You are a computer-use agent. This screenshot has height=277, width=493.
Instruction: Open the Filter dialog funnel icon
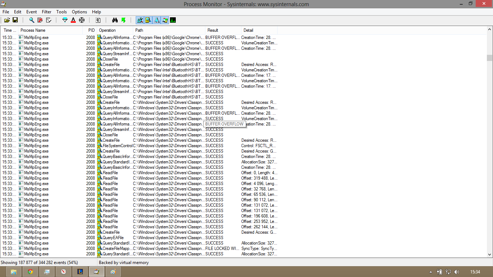pos(65,20)
